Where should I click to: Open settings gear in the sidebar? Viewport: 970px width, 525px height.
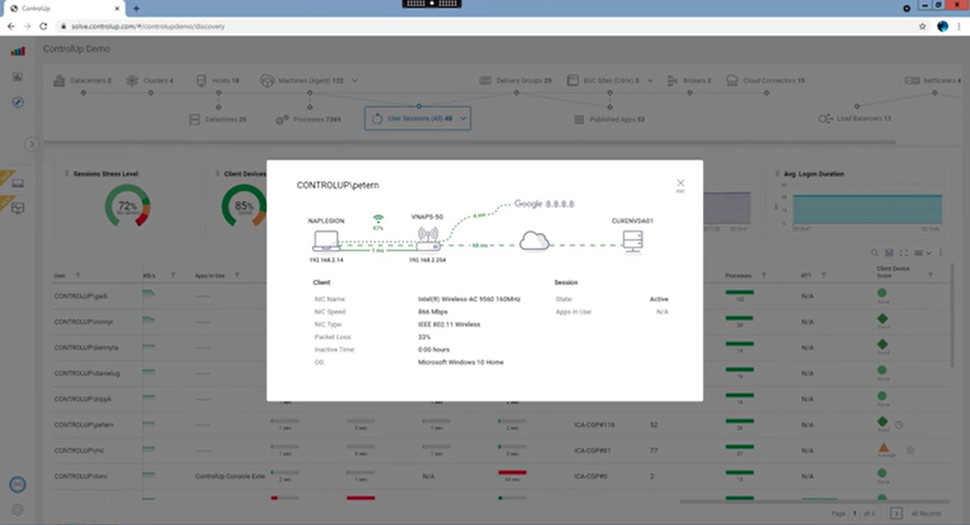18,510
